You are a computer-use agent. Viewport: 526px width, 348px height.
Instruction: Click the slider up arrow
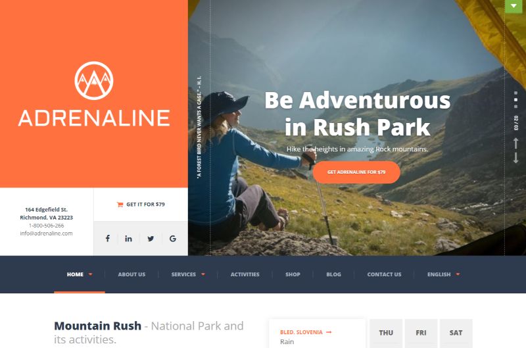click(x=515, y=143)
